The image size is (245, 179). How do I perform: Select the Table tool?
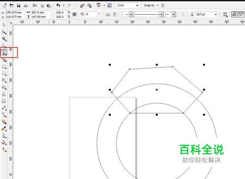(4, 101)
